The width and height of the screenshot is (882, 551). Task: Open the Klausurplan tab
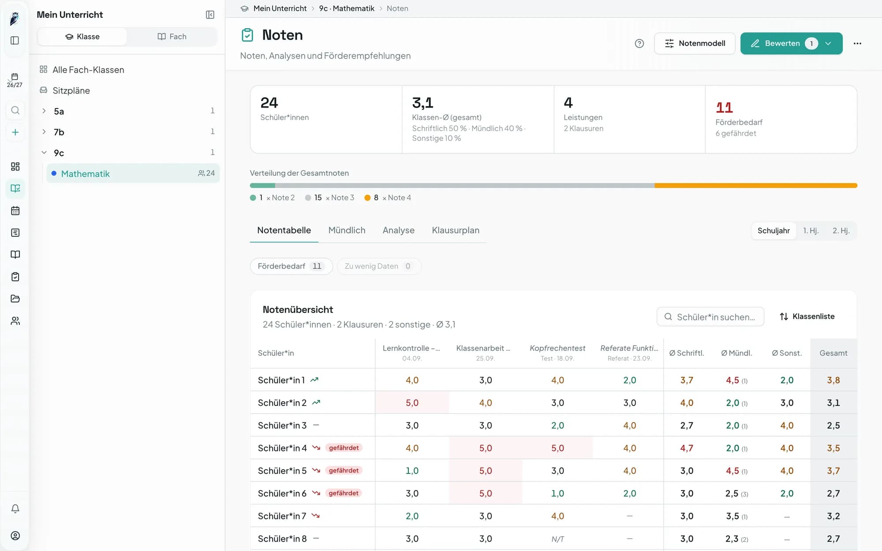456,230
